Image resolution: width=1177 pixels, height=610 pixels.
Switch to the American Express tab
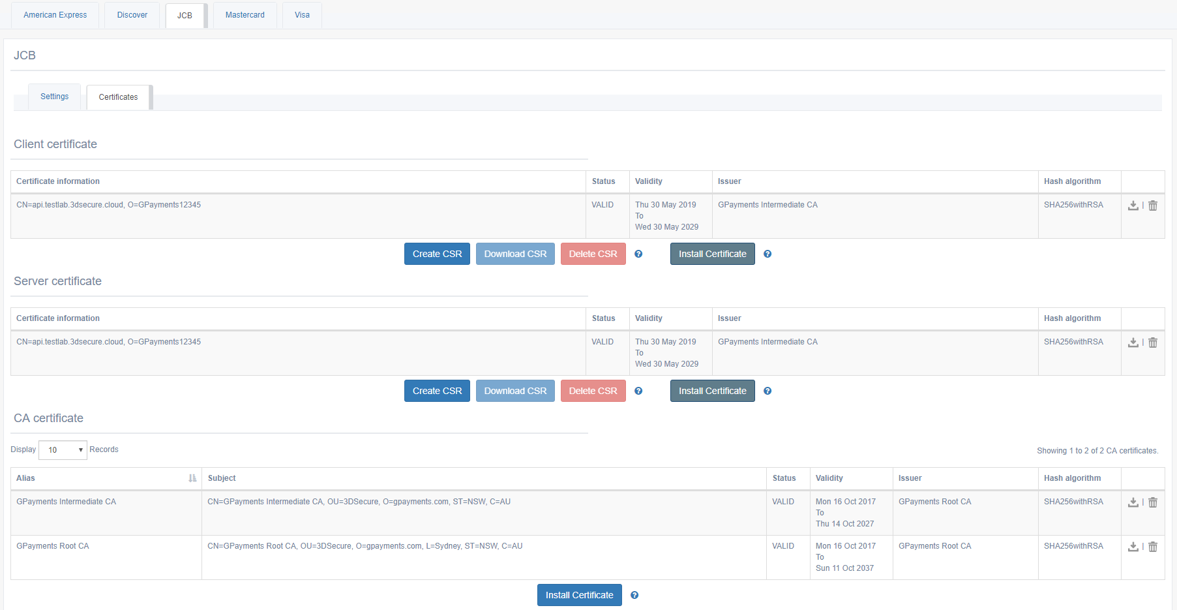pos(55,15)
